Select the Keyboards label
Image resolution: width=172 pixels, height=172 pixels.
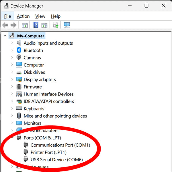tap(34, 109)
